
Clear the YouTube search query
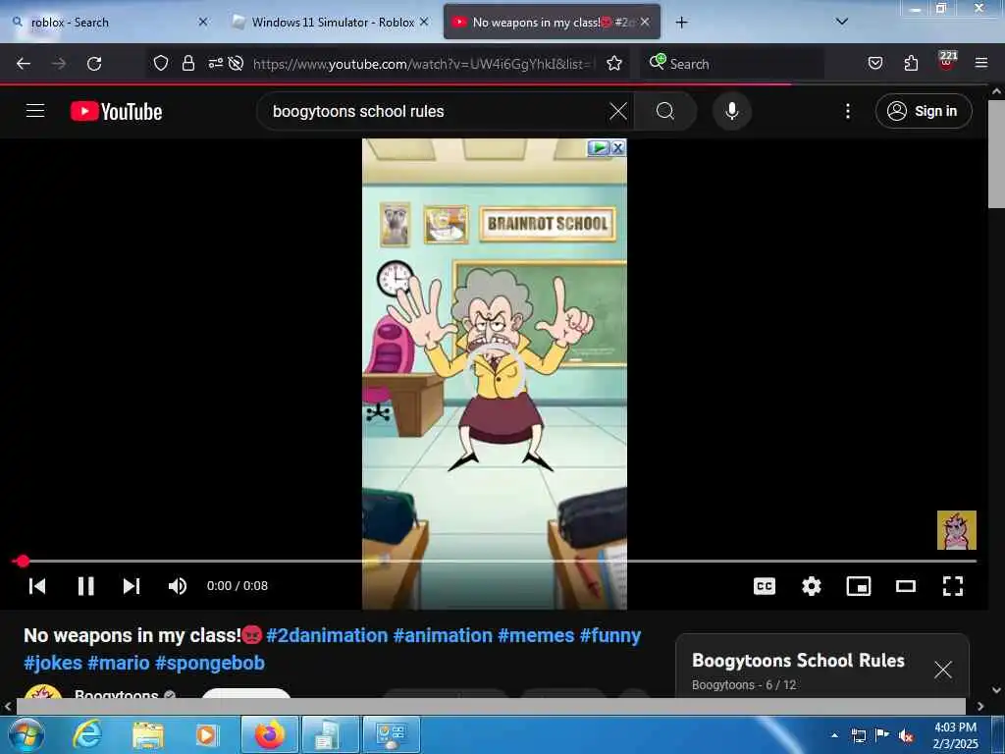pos(618,111)
